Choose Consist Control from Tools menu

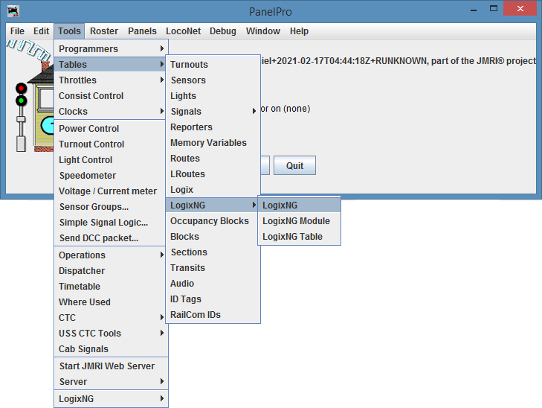point(111,96)
